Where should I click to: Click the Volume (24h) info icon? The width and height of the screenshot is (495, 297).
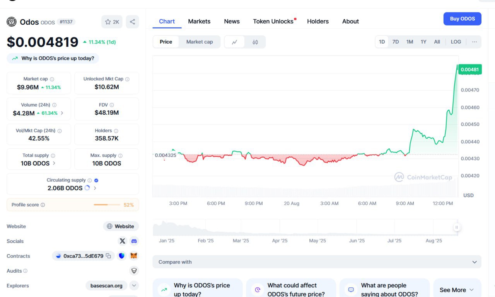[x=54, y=105]
